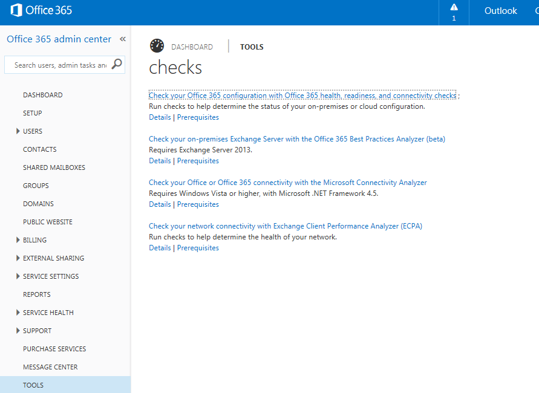Open DASHBOARD in the left navigation
539x393 pixels.
(x=42, y=95)
